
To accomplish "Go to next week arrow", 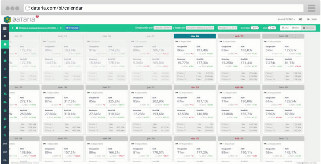I will 61,28.
